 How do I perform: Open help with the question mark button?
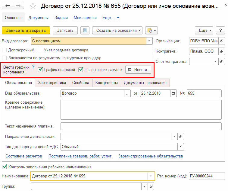pos(220,30)
